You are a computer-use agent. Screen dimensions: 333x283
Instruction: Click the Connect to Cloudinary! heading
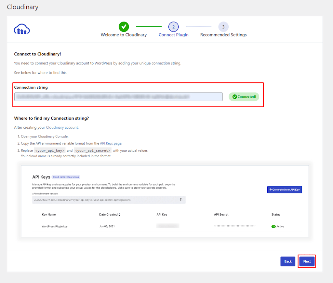pyautogui.click(x=37, y=54)
